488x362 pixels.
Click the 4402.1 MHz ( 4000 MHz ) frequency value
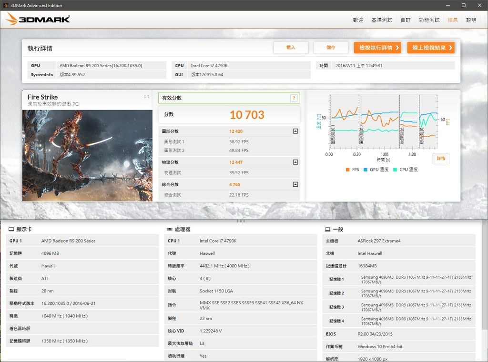pyautogui.click(x=225, y=266)
